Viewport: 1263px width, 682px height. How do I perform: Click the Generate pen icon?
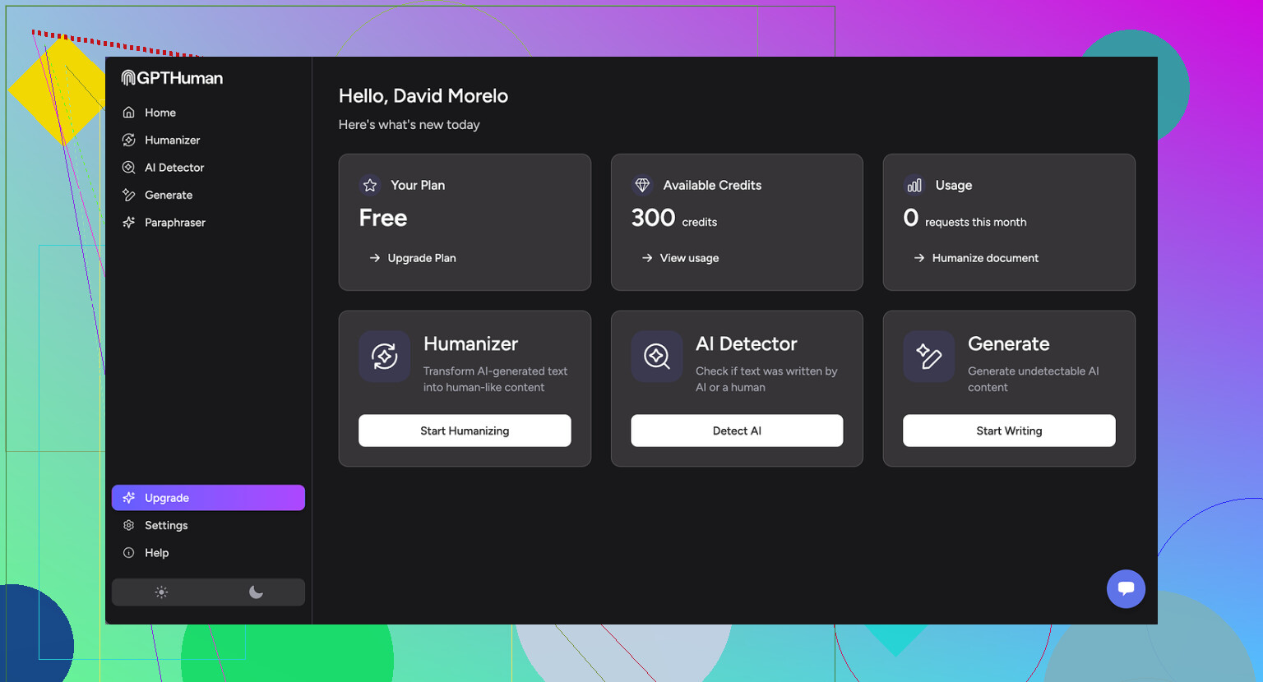[928, 357]
